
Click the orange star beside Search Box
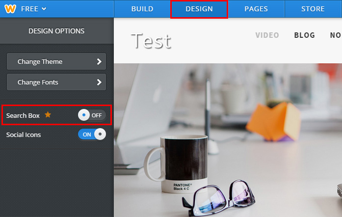(48, 115)
